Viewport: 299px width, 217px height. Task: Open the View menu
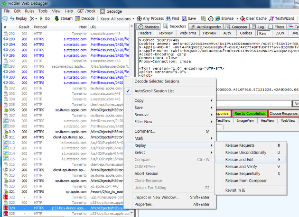(56, 11)
